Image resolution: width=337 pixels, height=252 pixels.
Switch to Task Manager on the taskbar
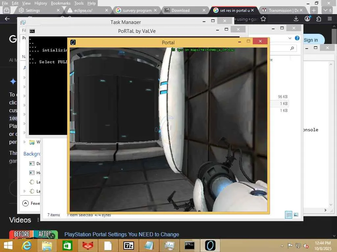tap(169, 245)
